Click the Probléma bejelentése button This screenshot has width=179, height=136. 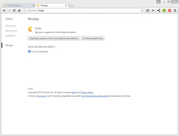coord(92,38)
